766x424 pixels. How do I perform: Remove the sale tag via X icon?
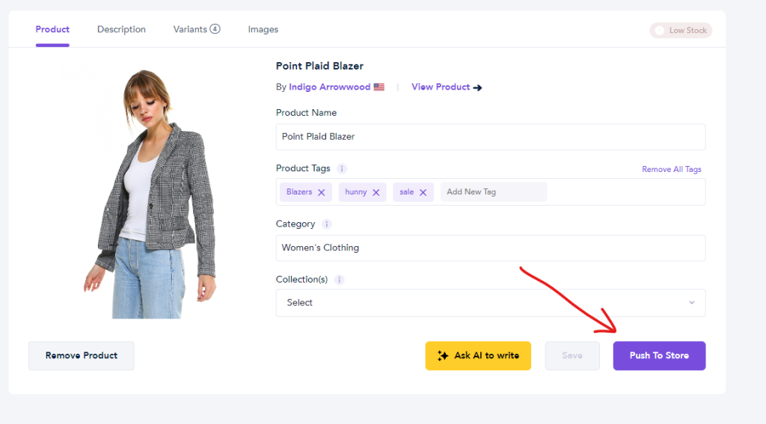[x=423, y=192]
